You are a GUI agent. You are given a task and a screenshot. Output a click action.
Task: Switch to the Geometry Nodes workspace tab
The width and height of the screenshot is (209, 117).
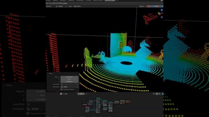[x=110, y=1]
